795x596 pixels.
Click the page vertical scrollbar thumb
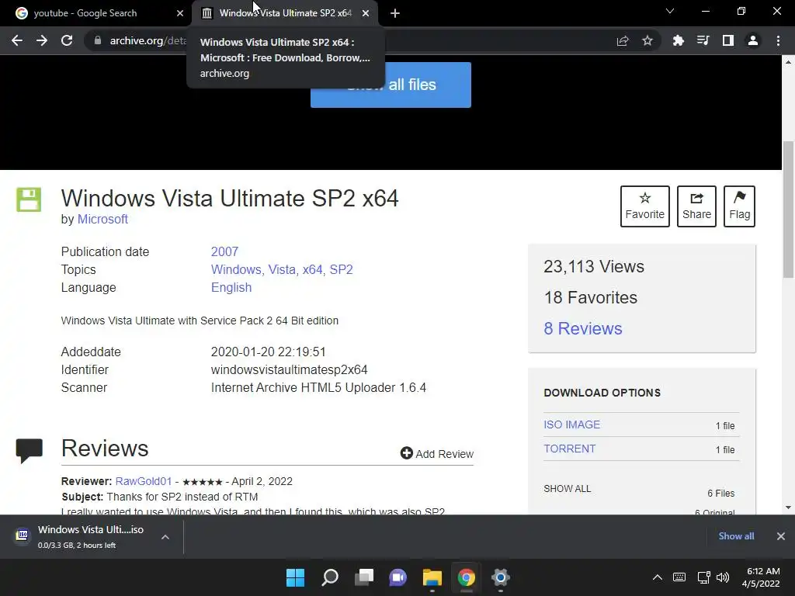click(x=788, y=210)
